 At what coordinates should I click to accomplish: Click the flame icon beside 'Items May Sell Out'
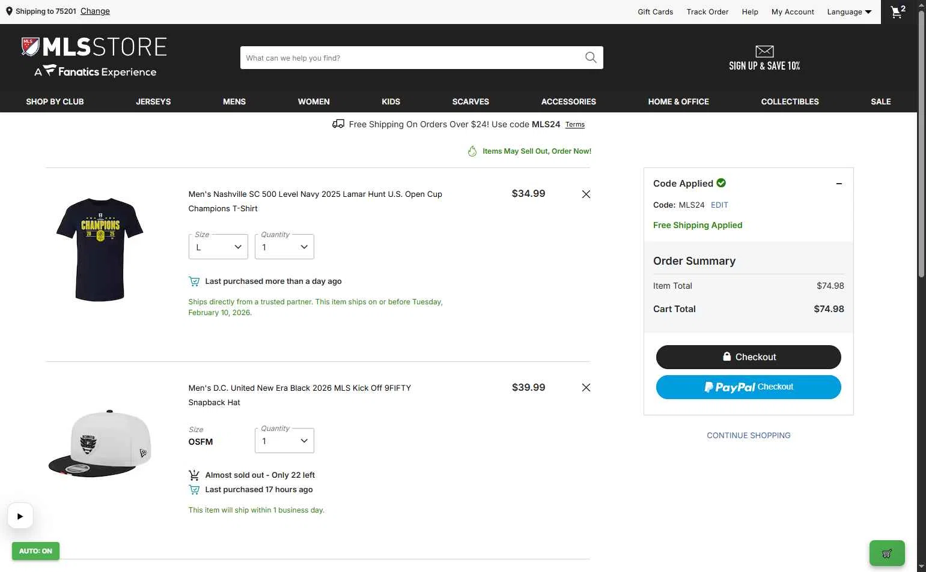click(x=472, y=151)
